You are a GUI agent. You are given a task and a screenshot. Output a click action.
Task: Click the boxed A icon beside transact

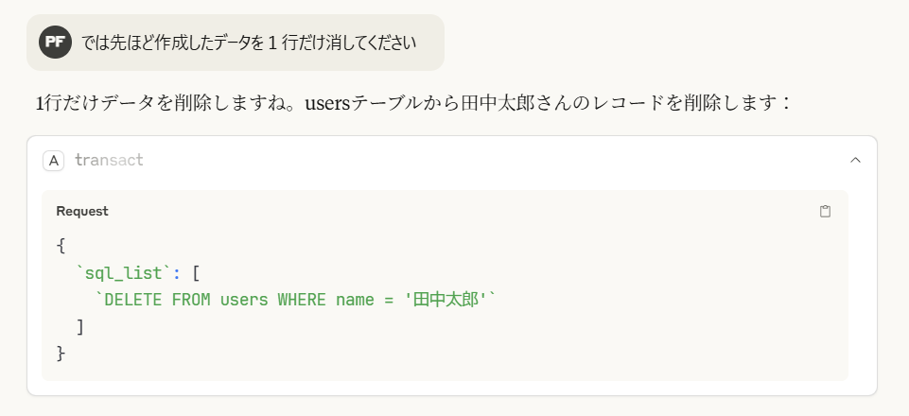(x=53, y=161)
